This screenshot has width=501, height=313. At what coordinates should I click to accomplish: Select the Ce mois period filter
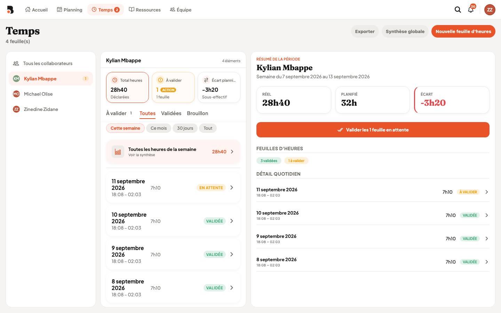tap(159, 128)
